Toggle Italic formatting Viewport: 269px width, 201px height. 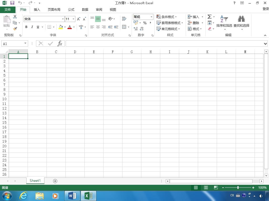click(x=32, y=27)
